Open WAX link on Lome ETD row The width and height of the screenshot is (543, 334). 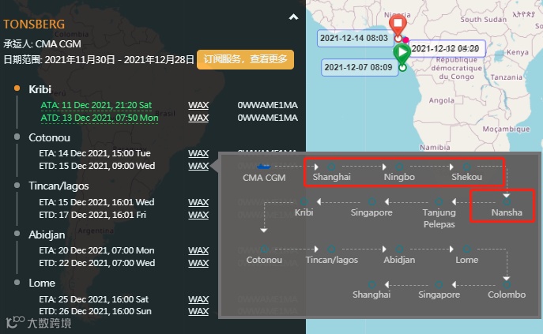tap(198, 311)
